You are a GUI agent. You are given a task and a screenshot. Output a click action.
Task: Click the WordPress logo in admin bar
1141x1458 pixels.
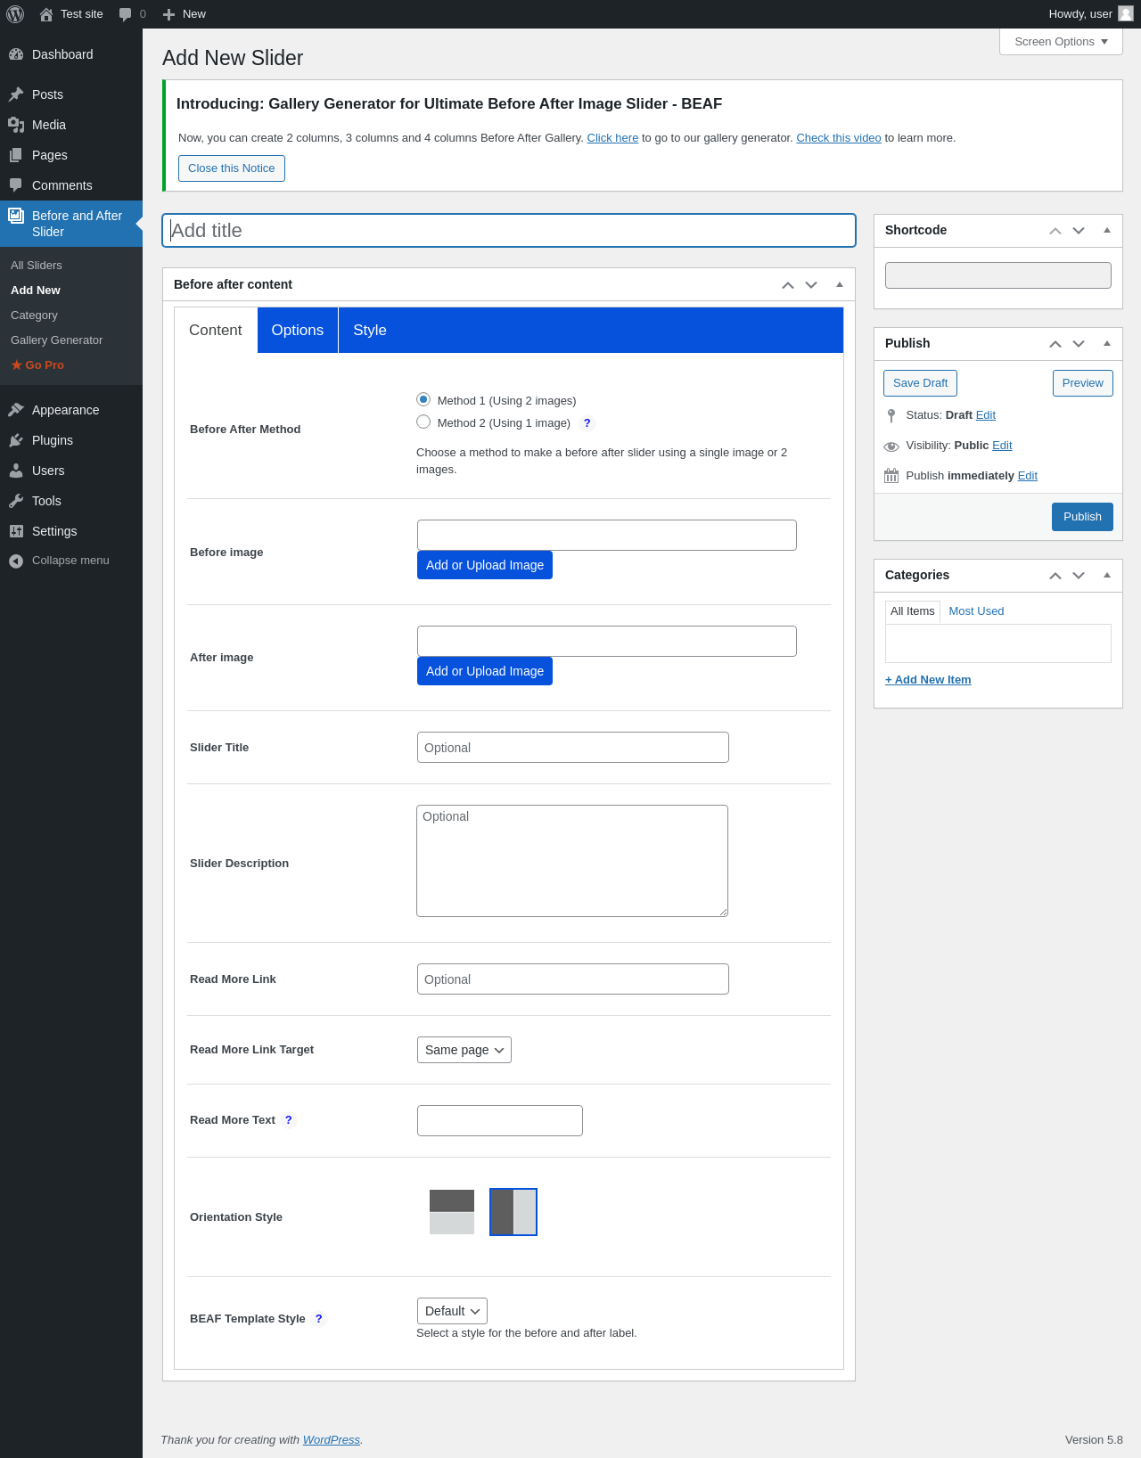click(x=15, y=14)
